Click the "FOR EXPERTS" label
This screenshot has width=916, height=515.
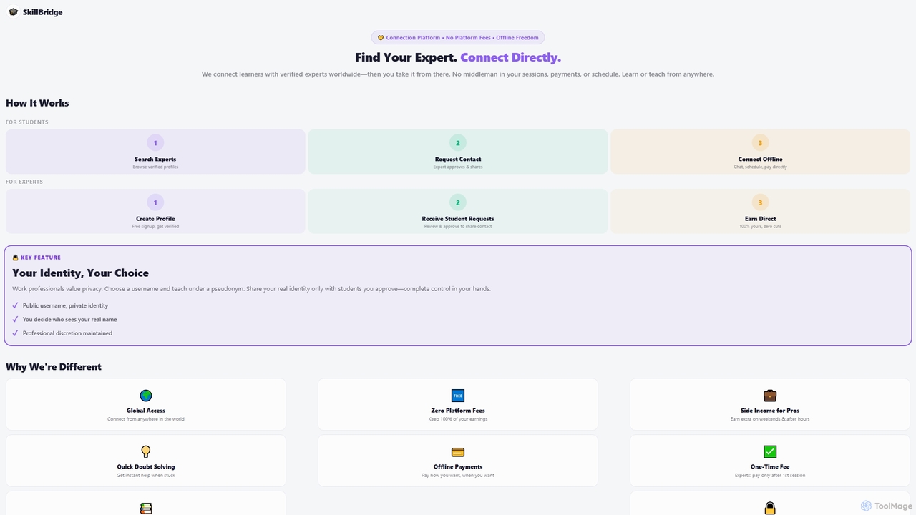coord(24,182)
